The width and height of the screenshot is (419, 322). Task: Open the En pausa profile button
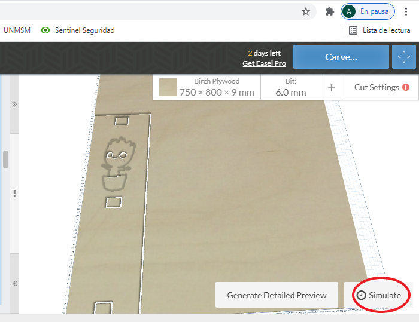click(368, 11)
